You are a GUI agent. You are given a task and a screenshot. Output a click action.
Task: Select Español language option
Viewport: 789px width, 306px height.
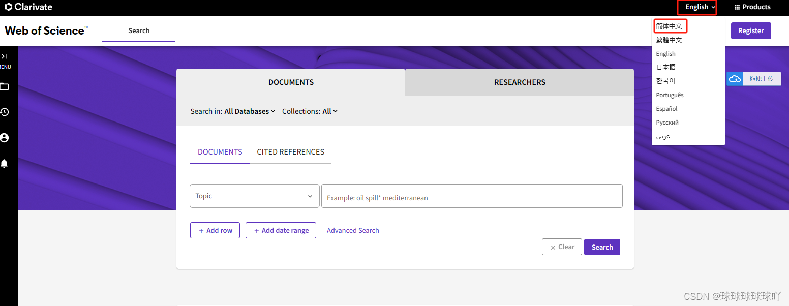(x=667, y=109)
